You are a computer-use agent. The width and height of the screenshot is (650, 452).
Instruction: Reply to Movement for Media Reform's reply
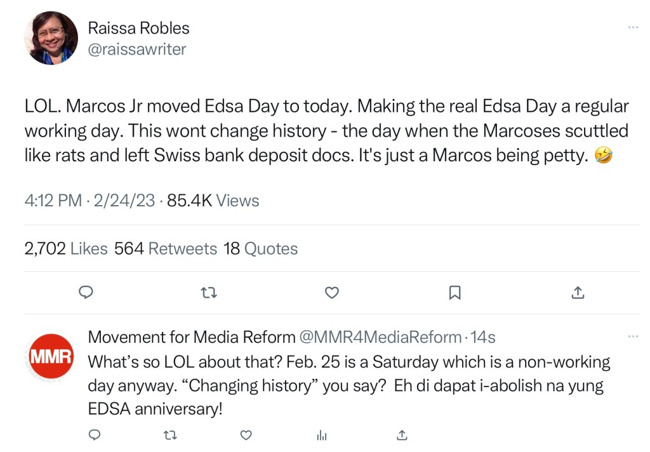pos(95,435)
